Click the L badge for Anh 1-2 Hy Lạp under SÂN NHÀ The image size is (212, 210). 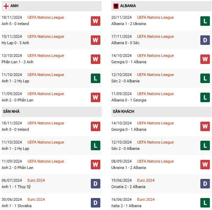click(95, 145)
